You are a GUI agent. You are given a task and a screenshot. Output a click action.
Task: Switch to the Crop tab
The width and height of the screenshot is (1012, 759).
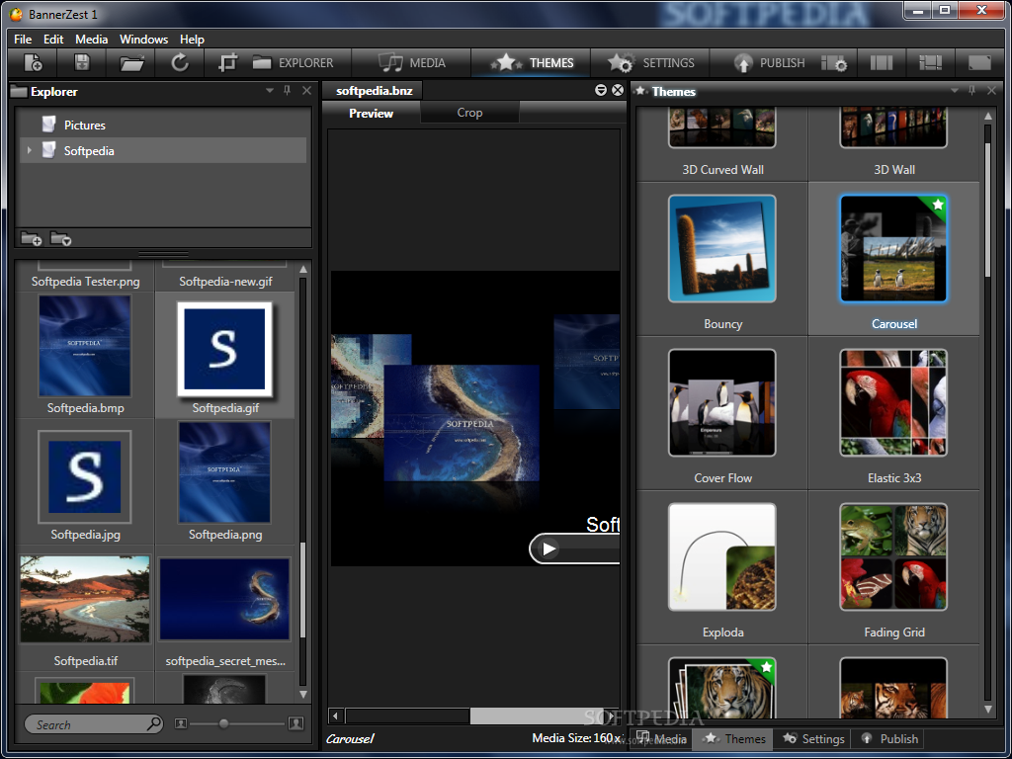tap(469, 113)
